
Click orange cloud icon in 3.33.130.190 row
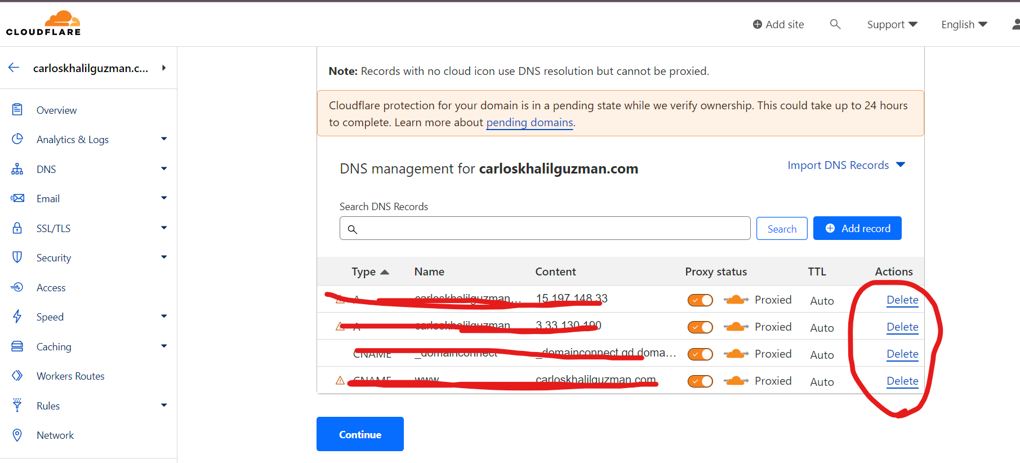[x=736, y=327]
